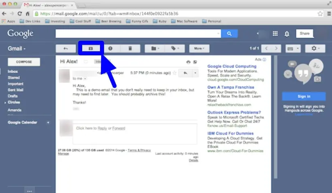Click the conversation pane scrollbar
The height and width of the screenshot is (193, 332).
275,117
